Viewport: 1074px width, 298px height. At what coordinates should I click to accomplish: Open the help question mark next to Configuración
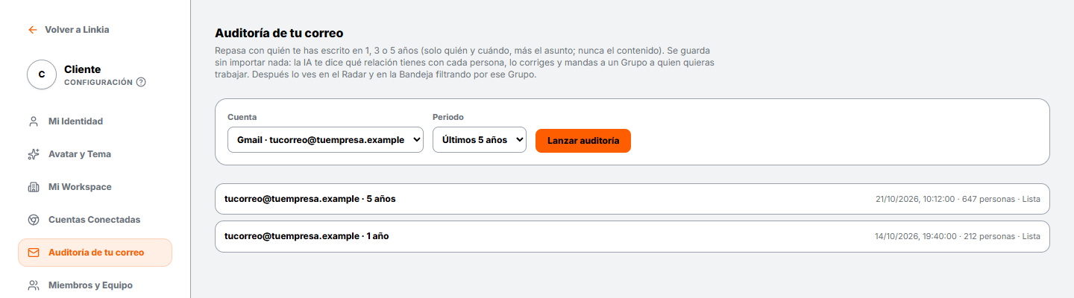tap(141, 82)
